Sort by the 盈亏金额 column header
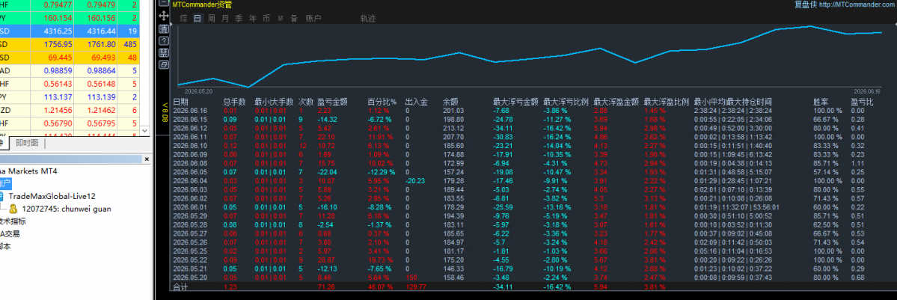 332,102
